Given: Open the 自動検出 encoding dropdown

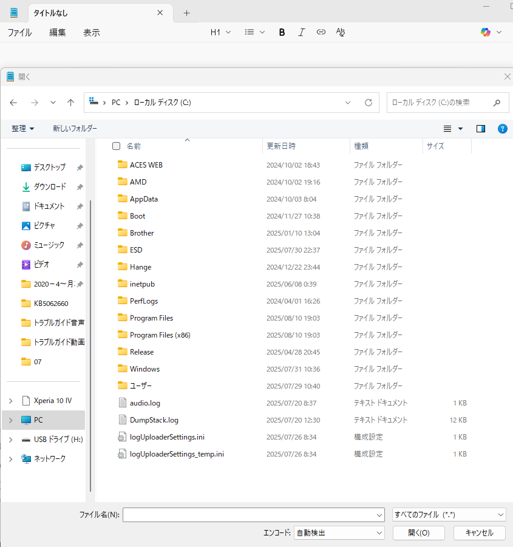Looking at the screenshot, I should coord(339,532).
